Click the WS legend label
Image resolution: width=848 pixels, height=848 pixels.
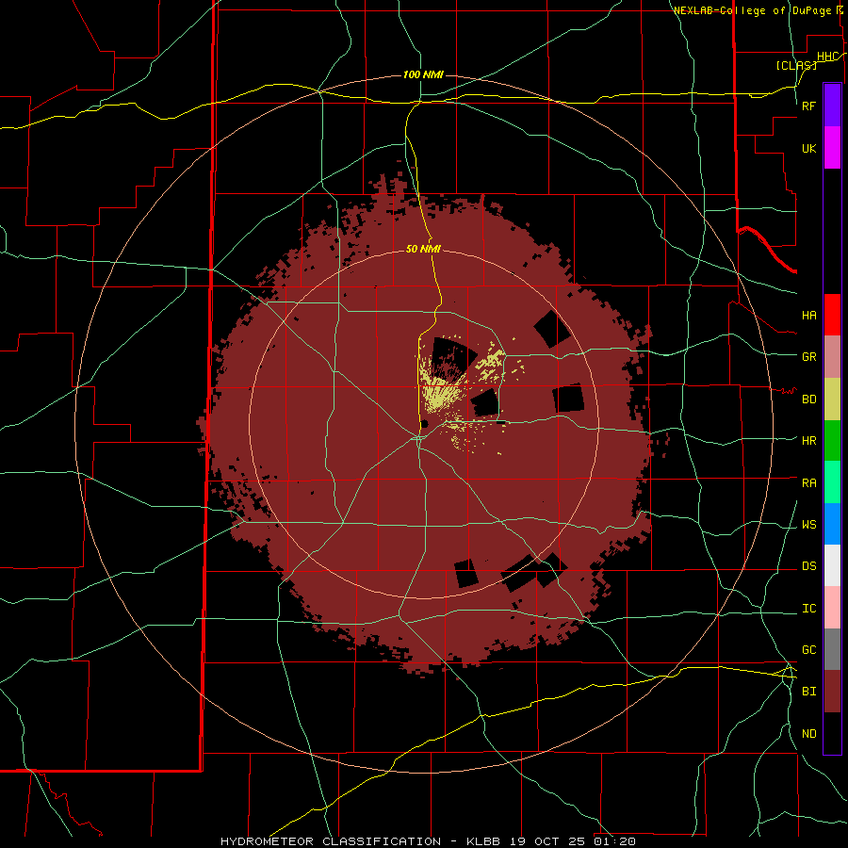pos(808,525)
